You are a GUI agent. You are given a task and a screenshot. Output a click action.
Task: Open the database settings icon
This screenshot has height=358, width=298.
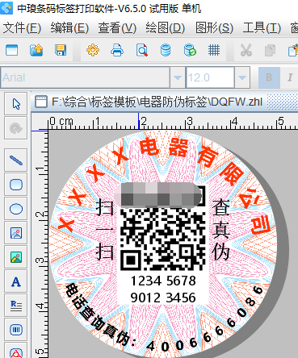coord(166,50)
